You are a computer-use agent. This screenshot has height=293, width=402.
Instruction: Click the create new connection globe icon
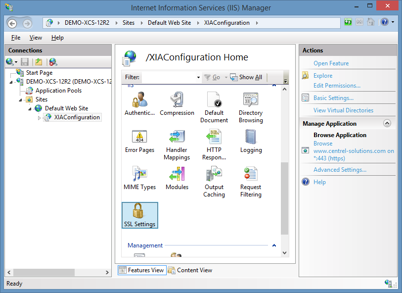pyautogui.click(x=10, y=62)
